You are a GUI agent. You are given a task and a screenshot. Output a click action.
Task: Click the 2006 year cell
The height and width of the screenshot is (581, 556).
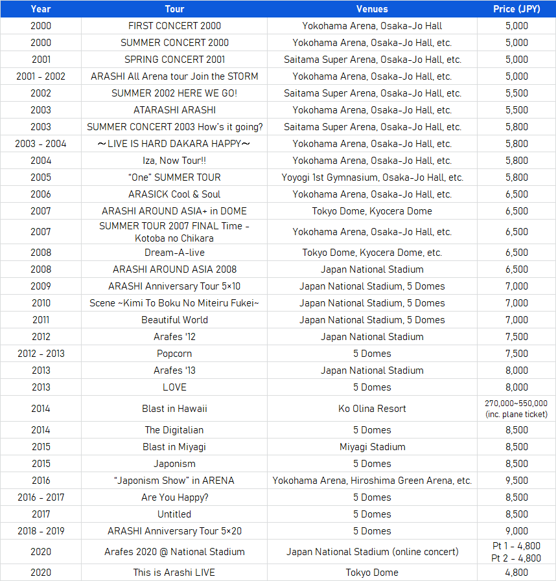pos(41,194)
